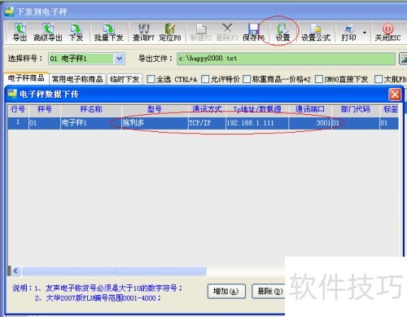The width and height of the screenshot is (407, 317).
Task: Click the browse icon beside export file field
Action: click(x=403, y=59)
